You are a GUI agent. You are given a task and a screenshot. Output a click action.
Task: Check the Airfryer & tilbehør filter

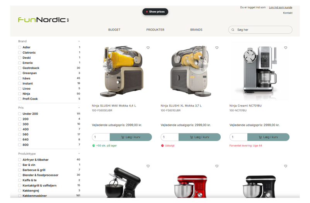(x=20, y=159)
